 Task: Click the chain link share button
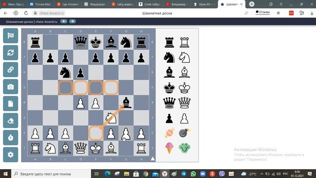click(x=10, y=70)
